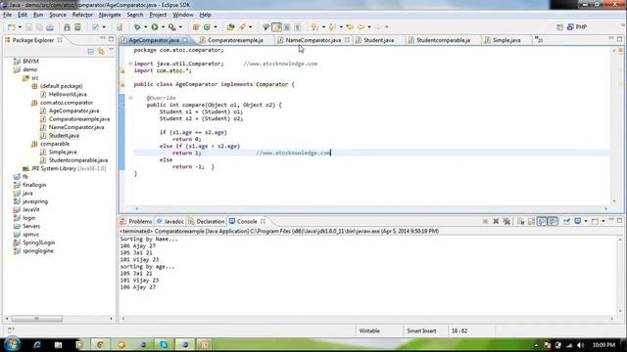The width and height of the screenshot is (627, 352).
Task: Click the Display Selected Console icon
Action: pos(578,221)
